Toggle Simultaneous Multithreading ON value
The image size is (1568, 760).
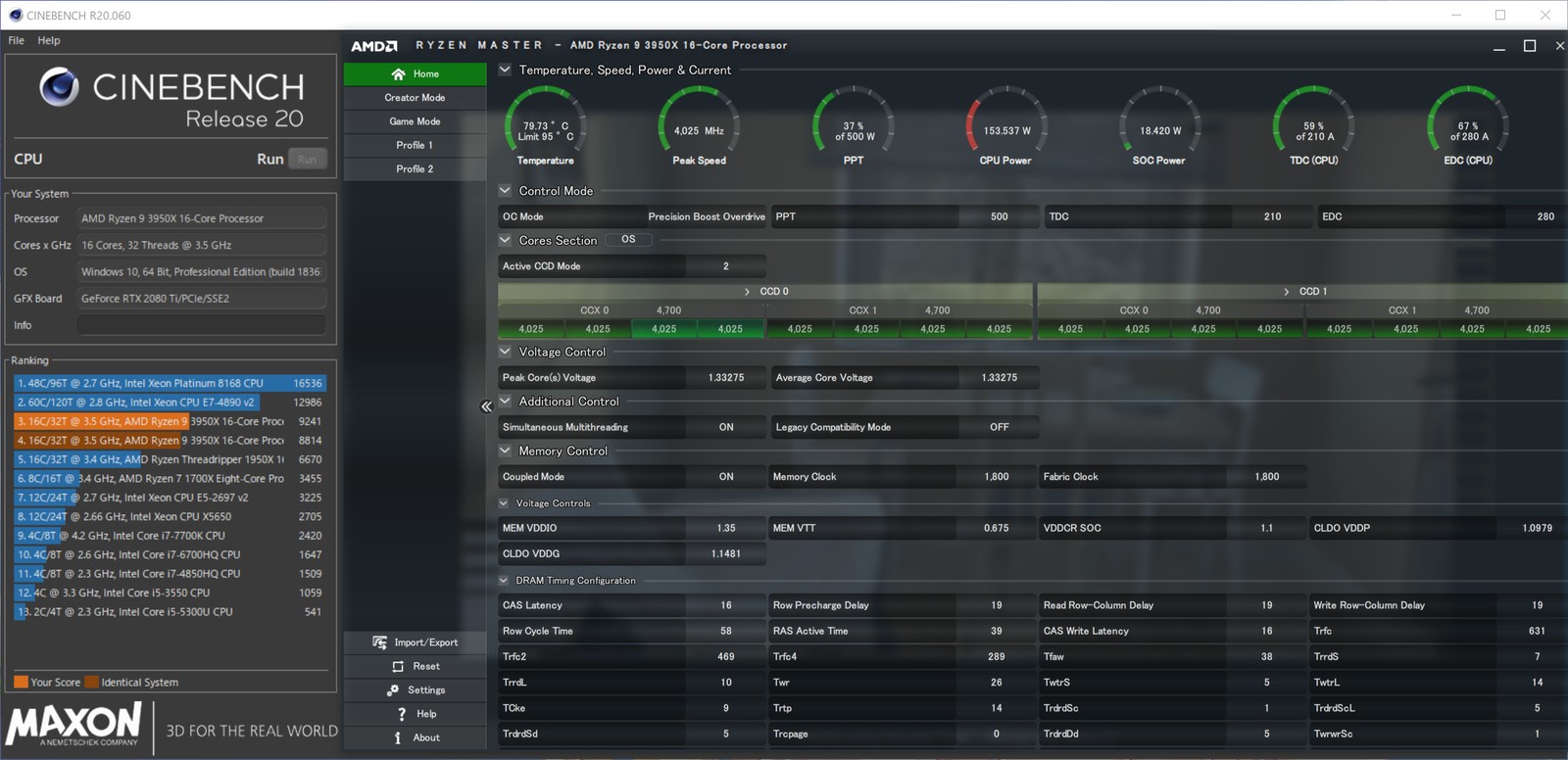tap(725, 427)
